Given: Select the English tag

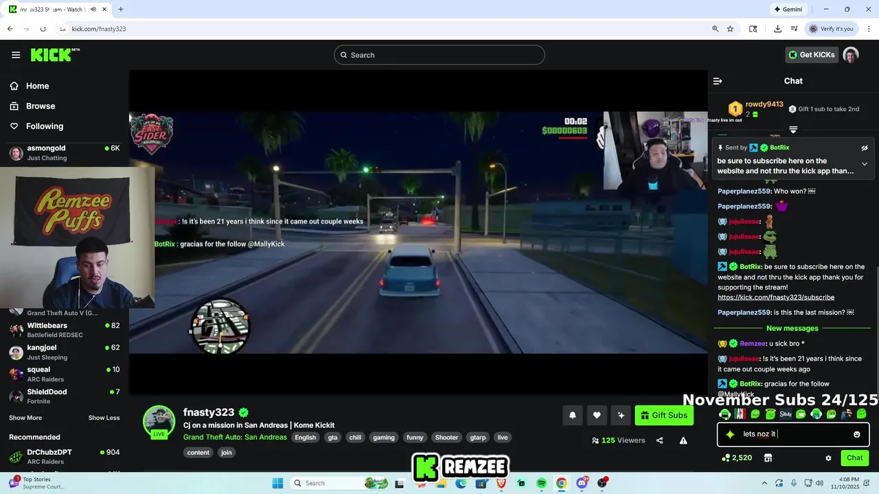Looking at the screenshot, I should coord(306,437).
